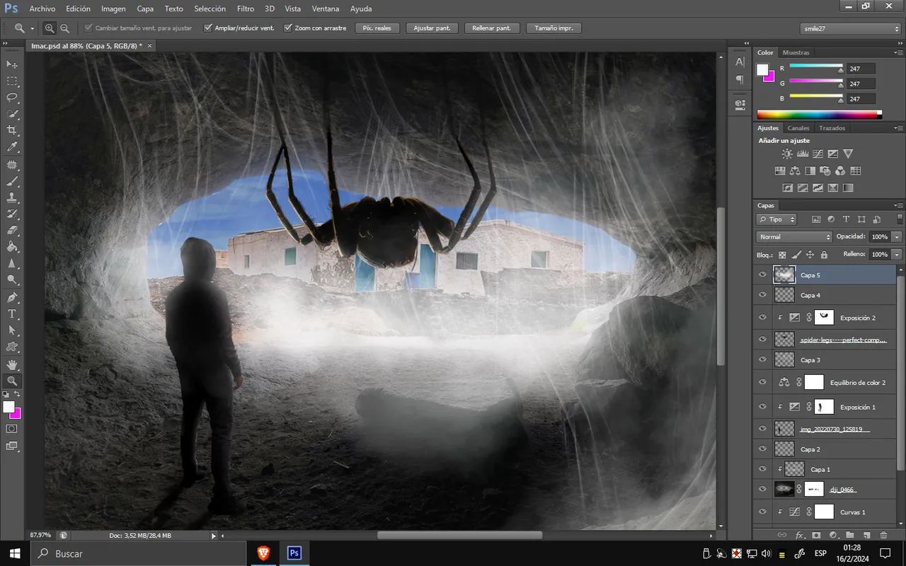Image resolution: width=906 pixels, height=566 pixels.
Task: Add a Brightness/Contrast adjustment
Action: pyautogui.click(x=787, y=154)
